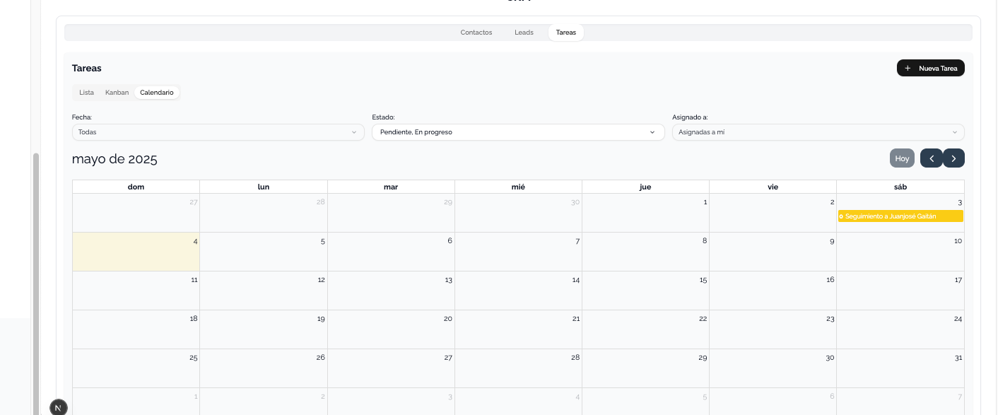
Task: Switch to the Contactos tab
Action: tap(476, 33)
